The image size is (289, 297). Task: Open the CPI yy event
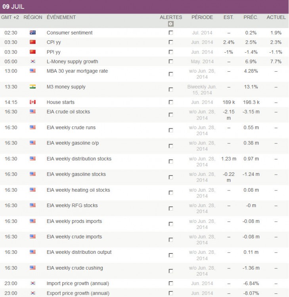[54, 42]
